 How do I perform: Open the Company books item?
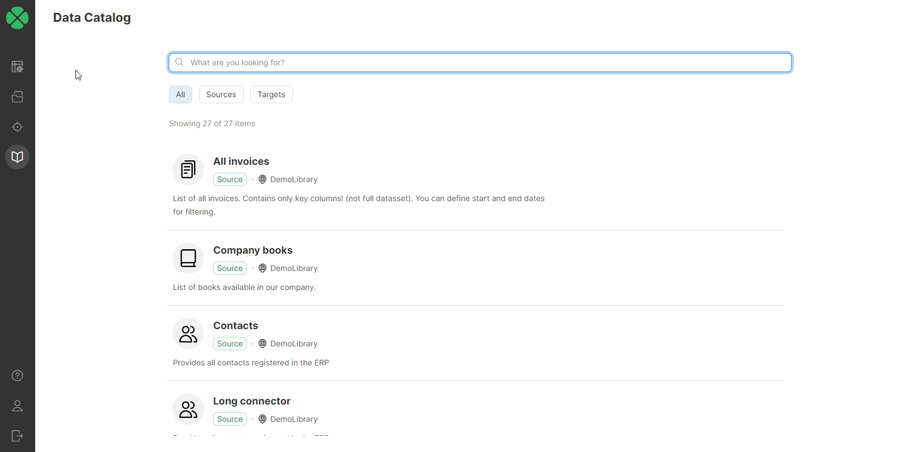tap(253, 250)
